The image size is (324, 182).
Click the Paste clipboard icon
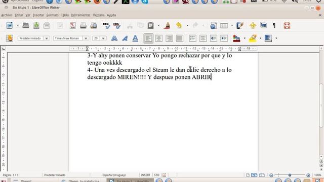point(151,25)
